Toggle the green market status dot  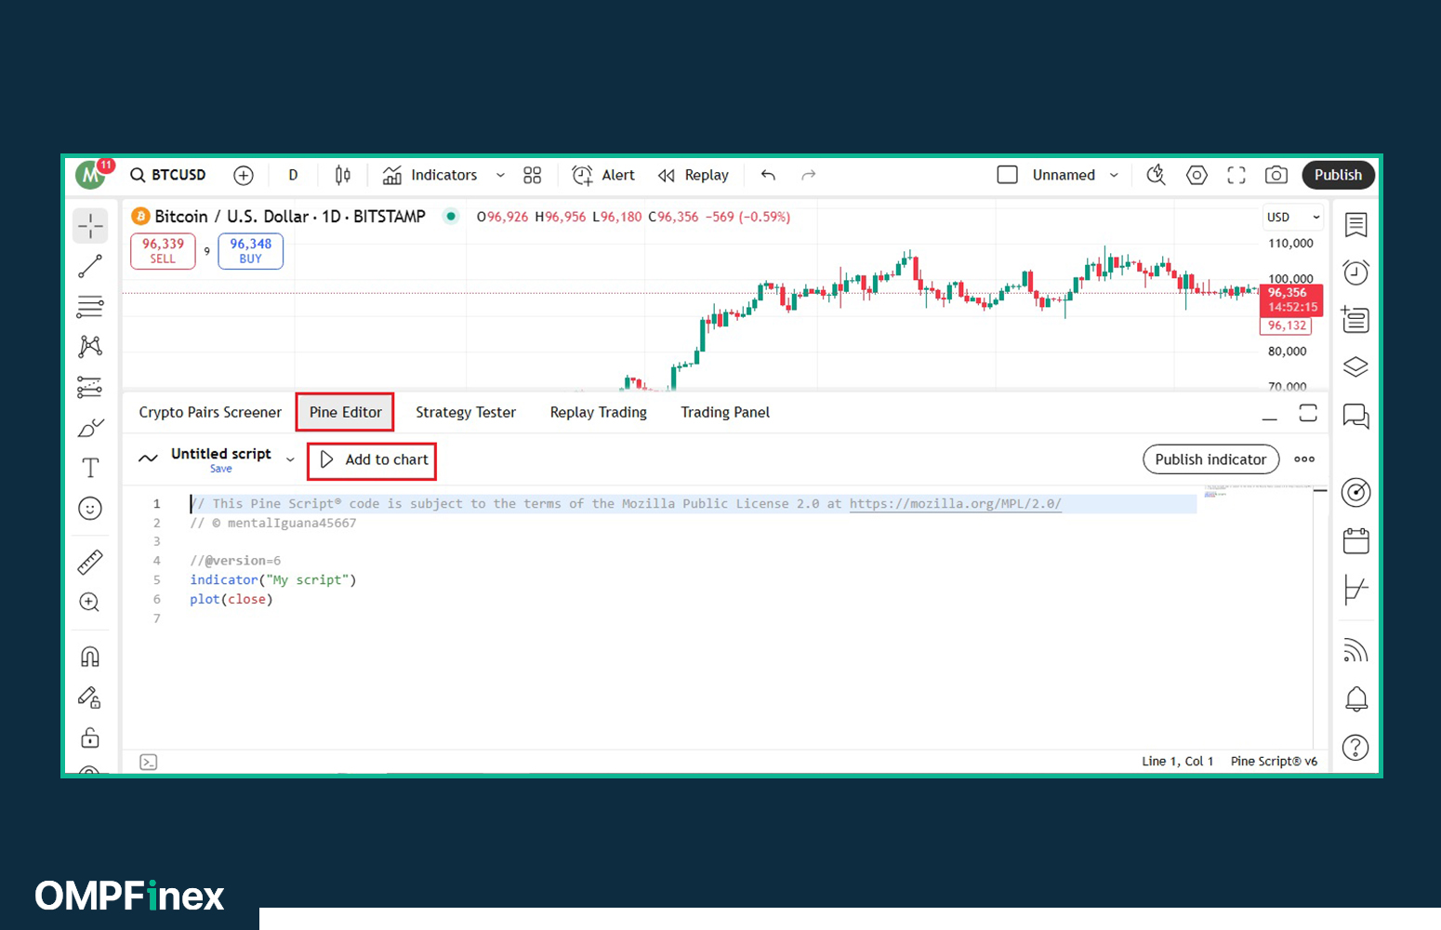tap(451, 216)
